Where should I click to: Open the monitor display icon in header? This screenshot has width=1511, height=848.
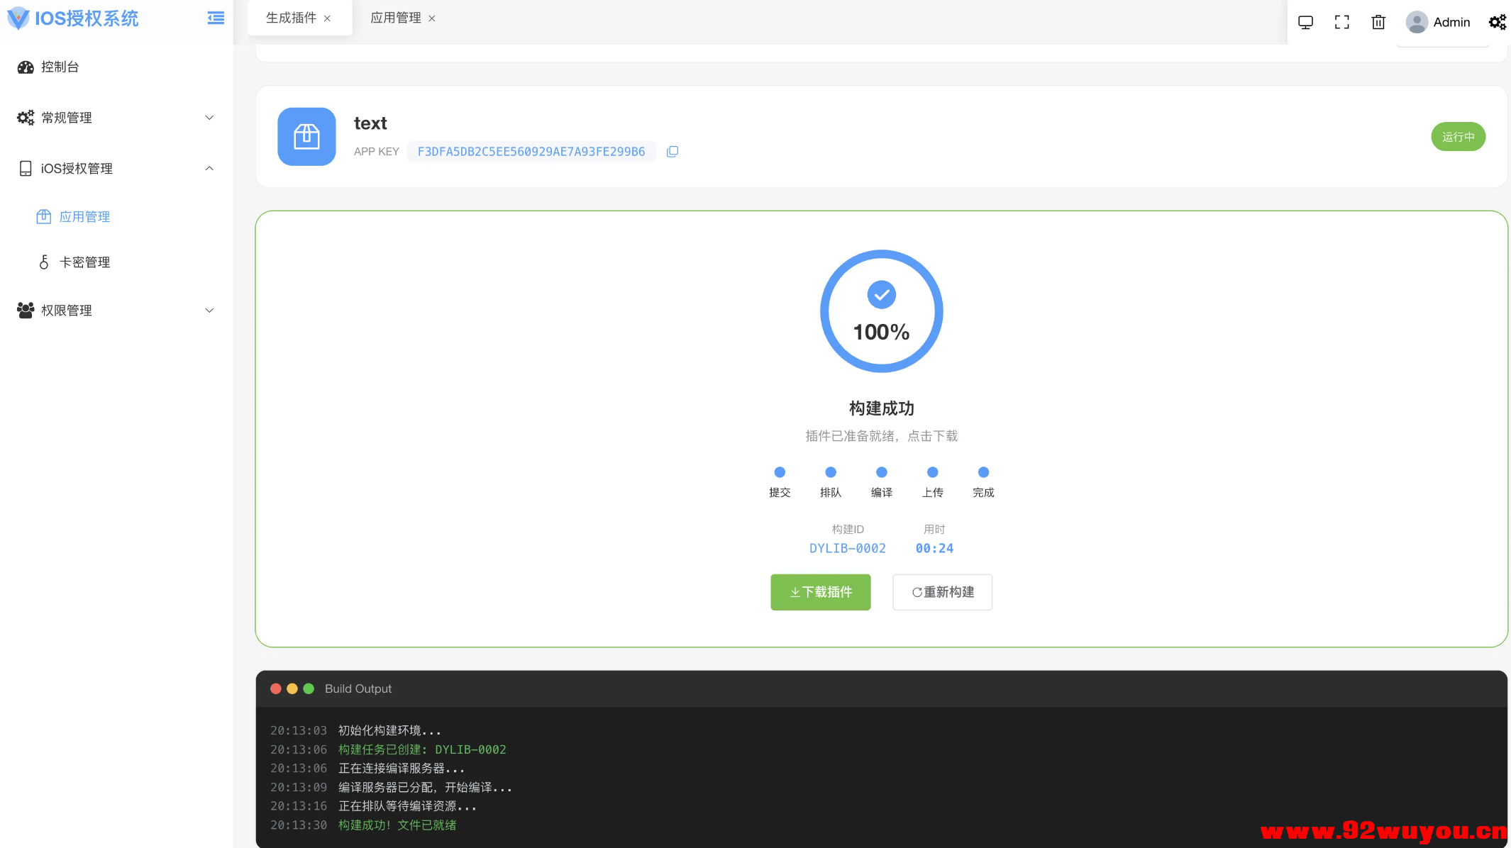[1305, 22]
